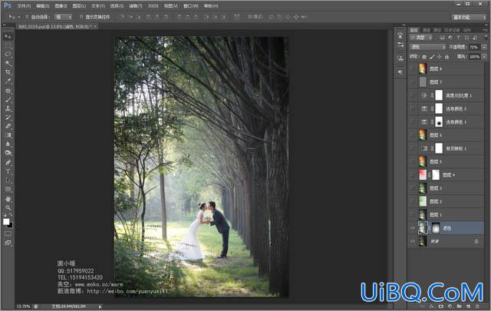Click the opacity value field 75%
The height and width of the screenshot is (311, 491).
474,47
